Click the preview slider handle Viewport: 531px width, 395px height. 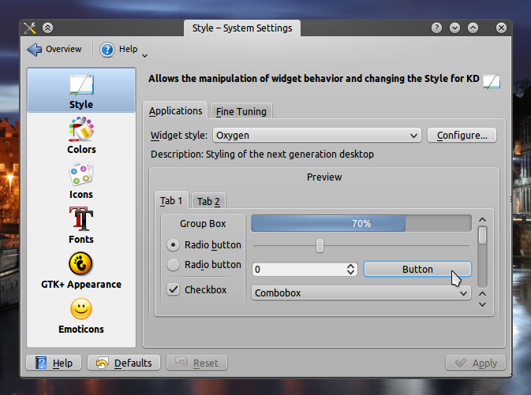320,246
